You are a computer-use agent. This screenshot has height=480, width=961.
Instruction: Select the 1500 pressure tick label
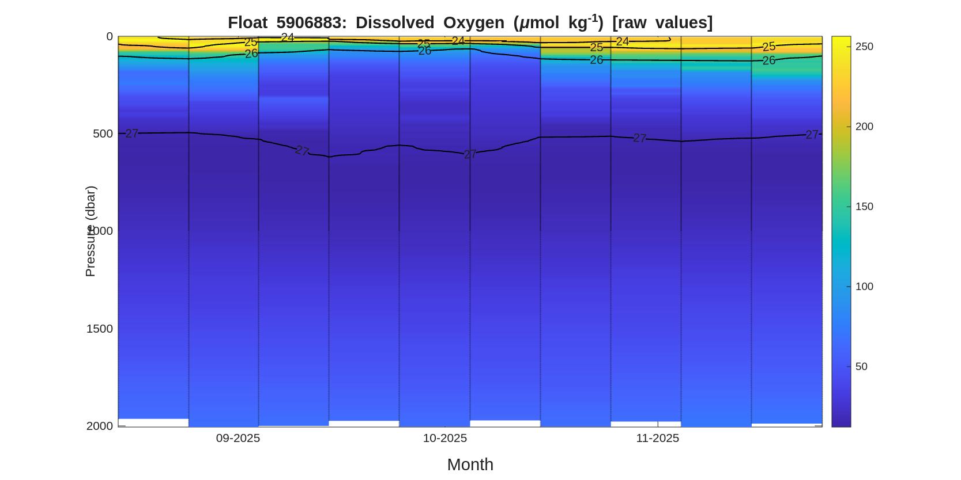(x=99, y=329)
